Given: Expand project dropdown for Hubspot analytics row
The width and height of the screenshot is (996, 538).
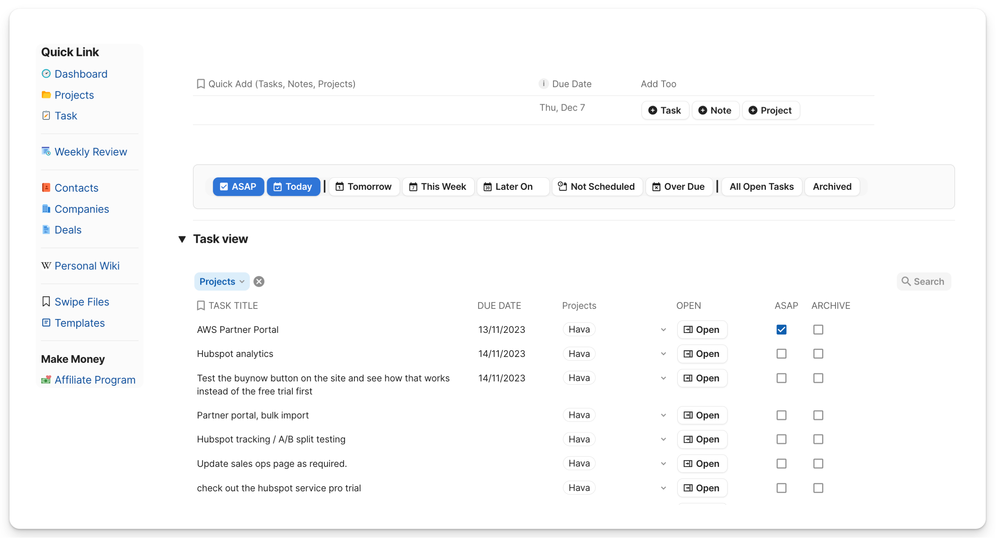Looking at the screenshot, I should click(663, 354).
